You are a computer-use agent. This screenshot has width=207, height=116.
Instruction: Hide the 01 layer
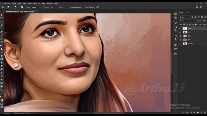[180, 32]
